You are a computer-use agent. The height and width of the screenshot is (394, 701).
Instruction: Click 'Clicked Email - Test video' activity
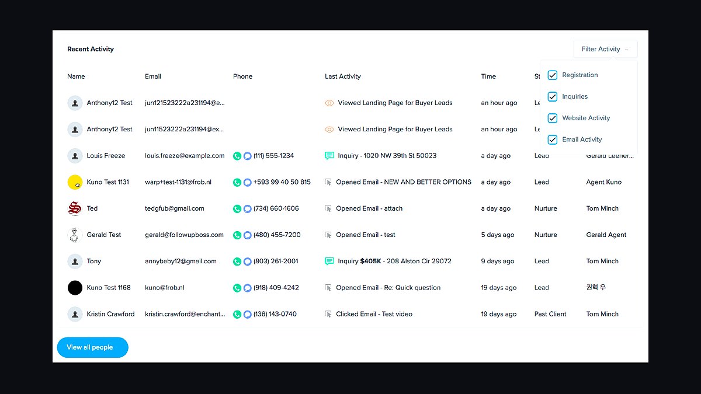coord(374,314)
